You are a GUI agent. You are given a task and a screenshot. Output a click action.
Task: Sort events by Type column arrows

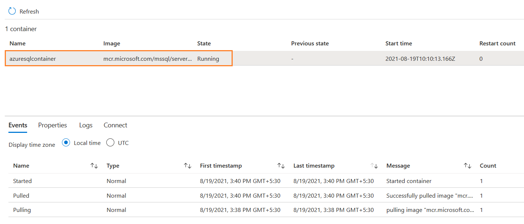[x=188, y=166]
